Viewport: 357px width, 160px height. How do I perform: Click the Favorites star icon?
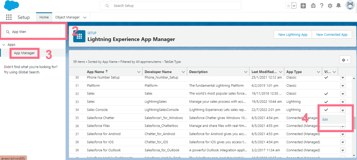point(288,6)
